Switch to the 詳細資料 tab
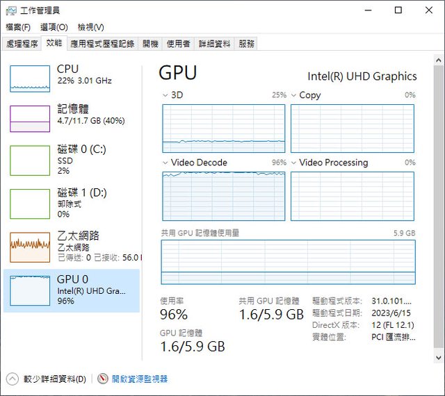 pyautogui.click(x=214, y=44)
